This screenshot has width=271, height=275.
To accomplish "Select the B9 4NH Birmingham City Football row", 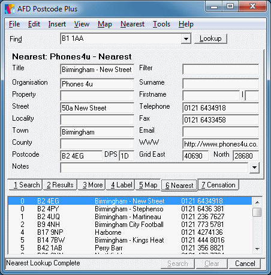I will pyautogui.click(x=130, y=225).
